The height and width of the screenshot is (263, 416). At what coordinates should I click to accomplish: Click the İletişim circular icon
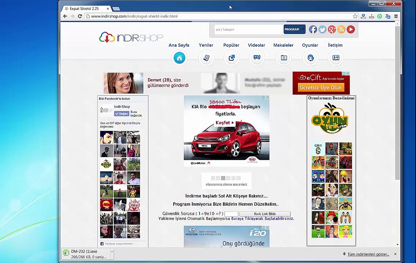point(336,58)
